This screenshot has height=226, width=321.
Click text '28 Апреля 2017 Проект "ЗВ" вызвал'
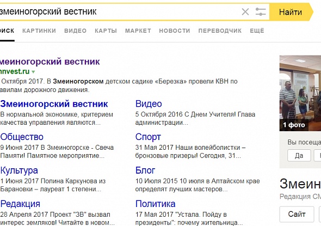pyautogui.click(x=55, y=215)
